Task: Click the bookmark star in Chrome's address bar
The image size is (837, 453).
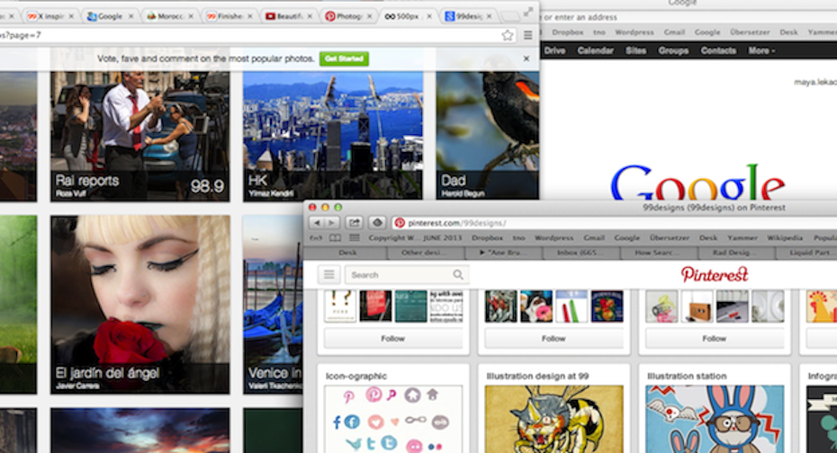Action: pyautogui.click(x=508, y=35)
